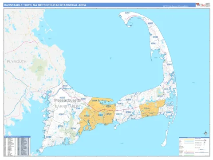Image resolution: width=213 pixels, height=160 pixels.
Task: Select ZIP code label 02632
Action: point(101,115)
